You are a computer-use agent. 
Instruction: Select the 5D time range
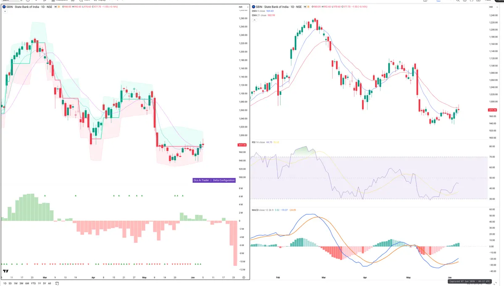click(10, 283)
